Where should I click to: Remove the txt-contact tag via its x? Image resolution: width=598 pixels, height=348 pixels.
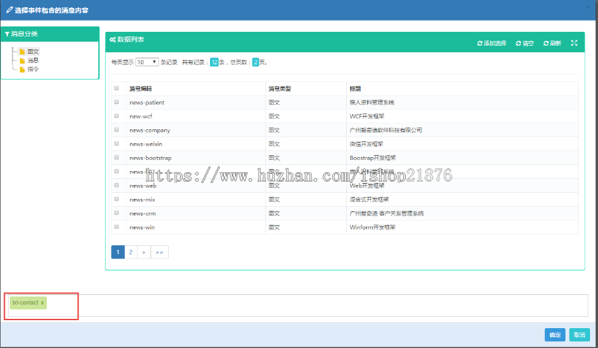point(43,303)
